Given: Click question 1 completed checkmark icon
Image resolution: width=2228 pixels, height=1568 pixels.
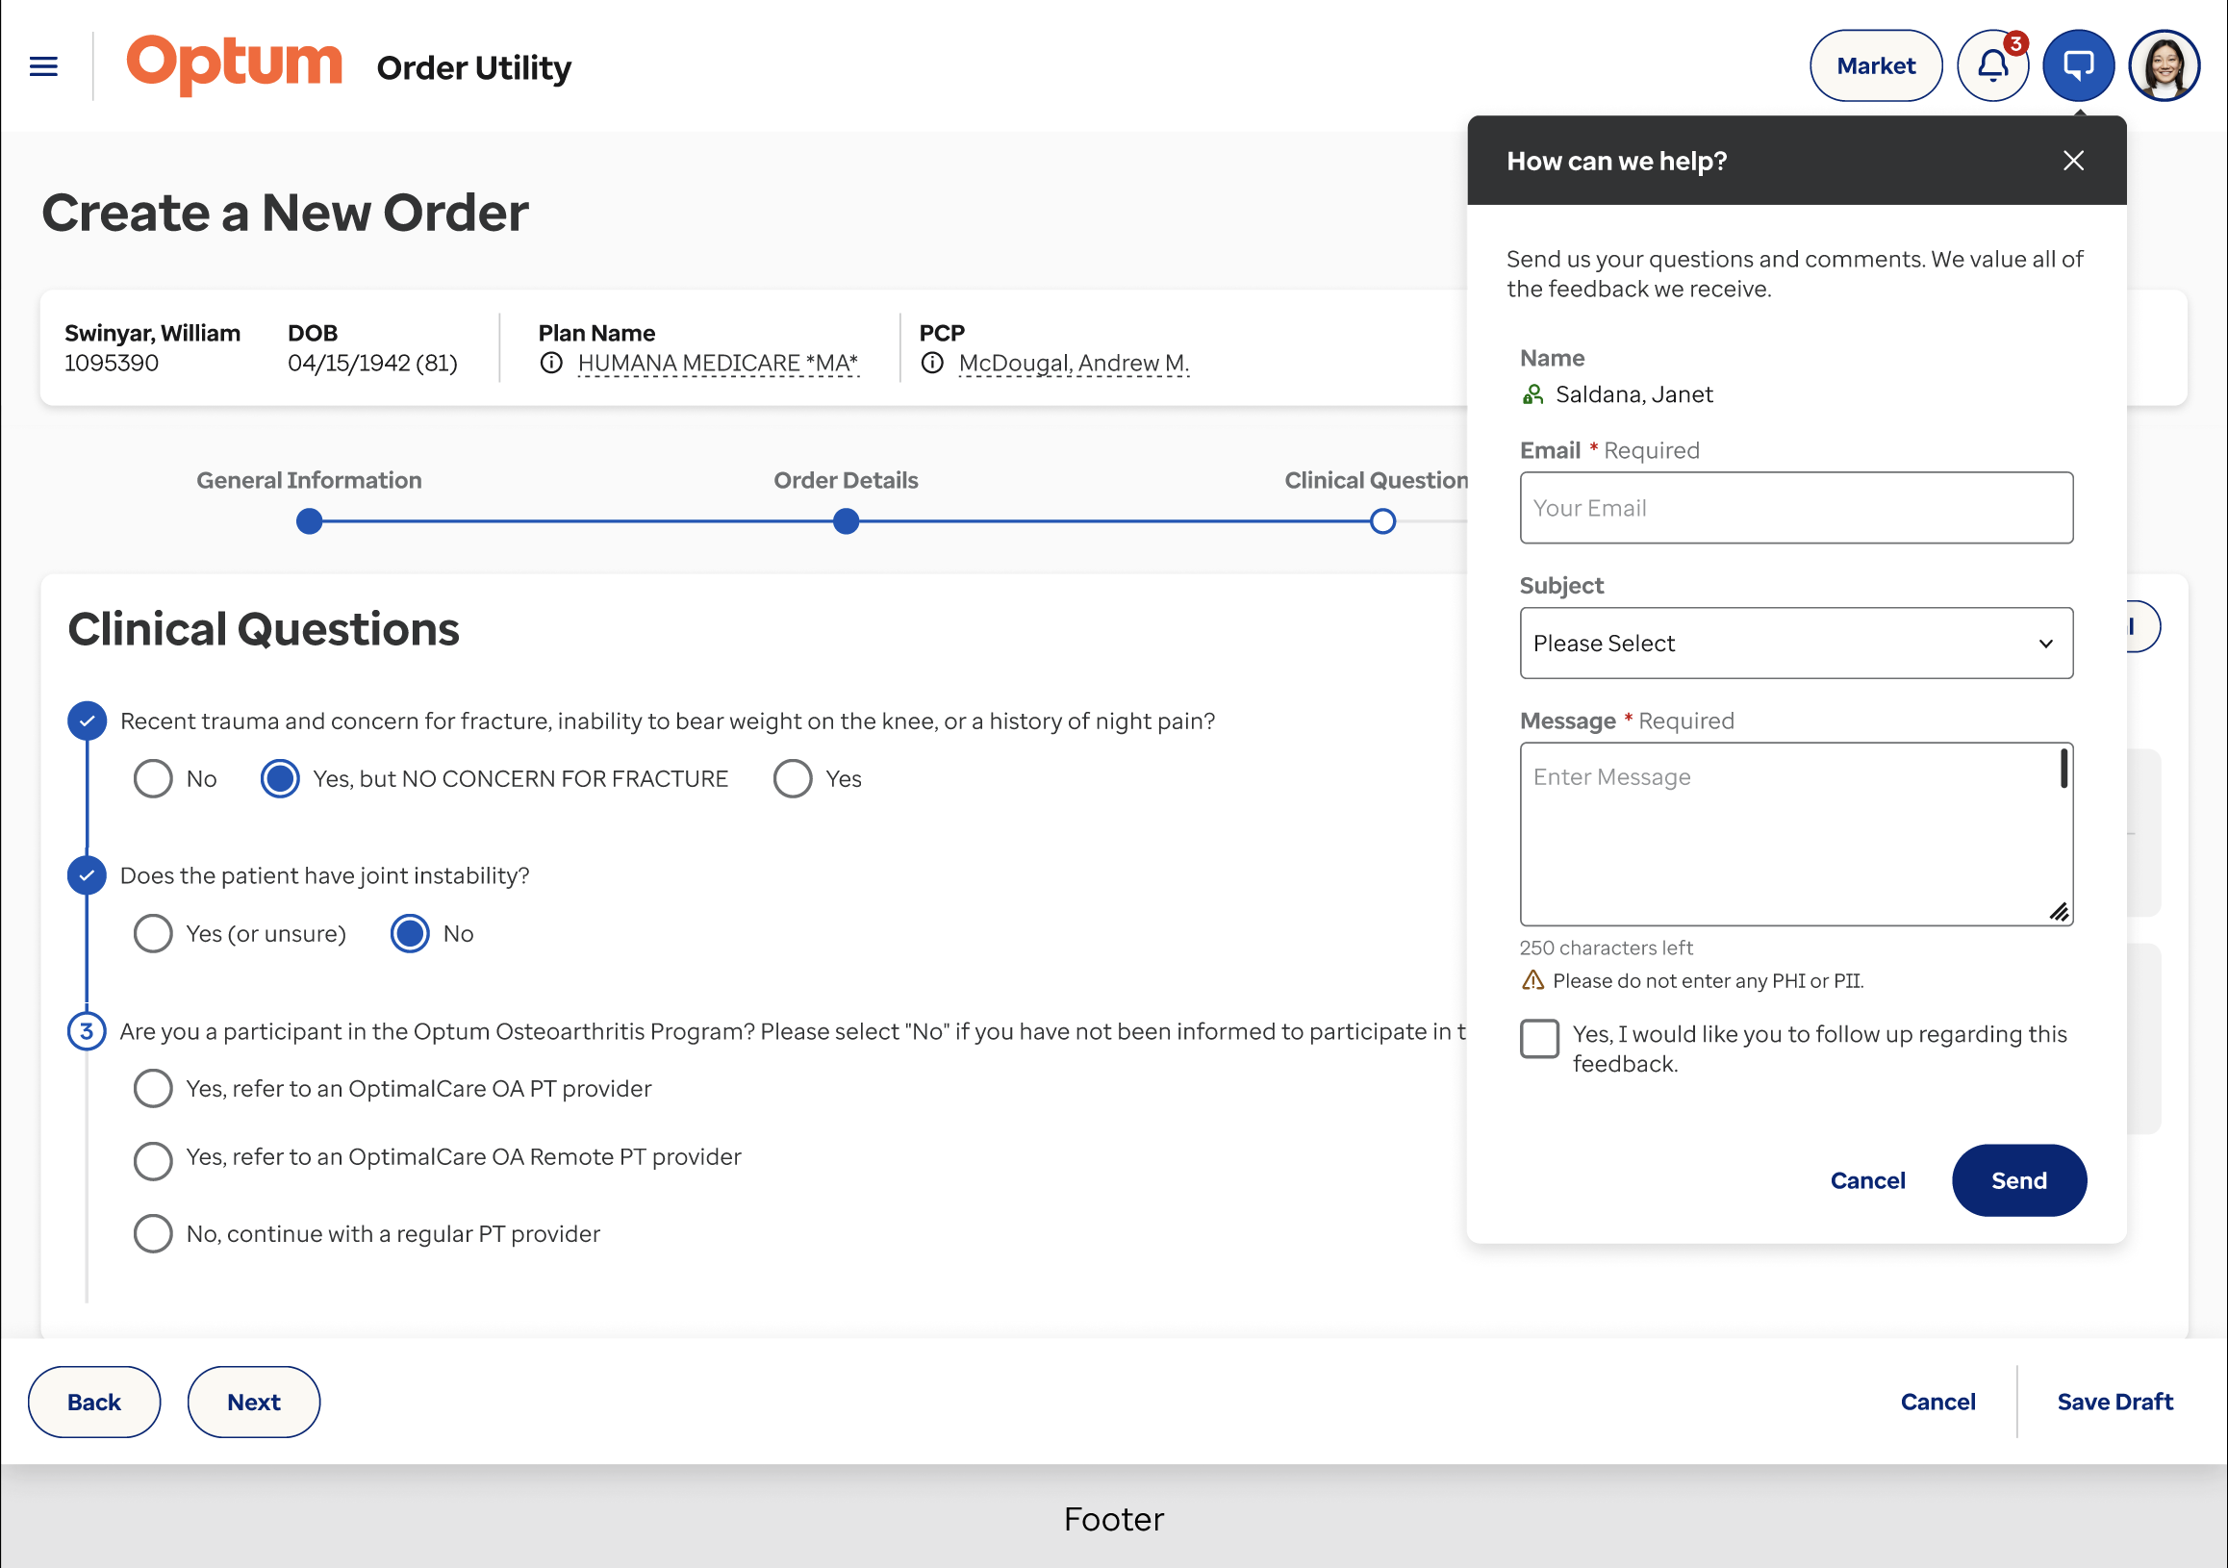Looking at the screenshot, I should coord(87,721).
